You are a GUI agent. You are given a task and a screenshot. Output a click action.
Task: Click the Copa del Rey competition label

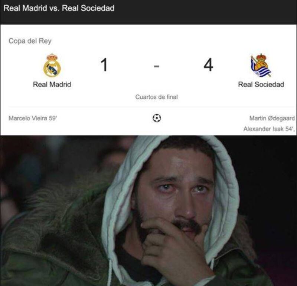pyautogui.click(x=30, y=41)
